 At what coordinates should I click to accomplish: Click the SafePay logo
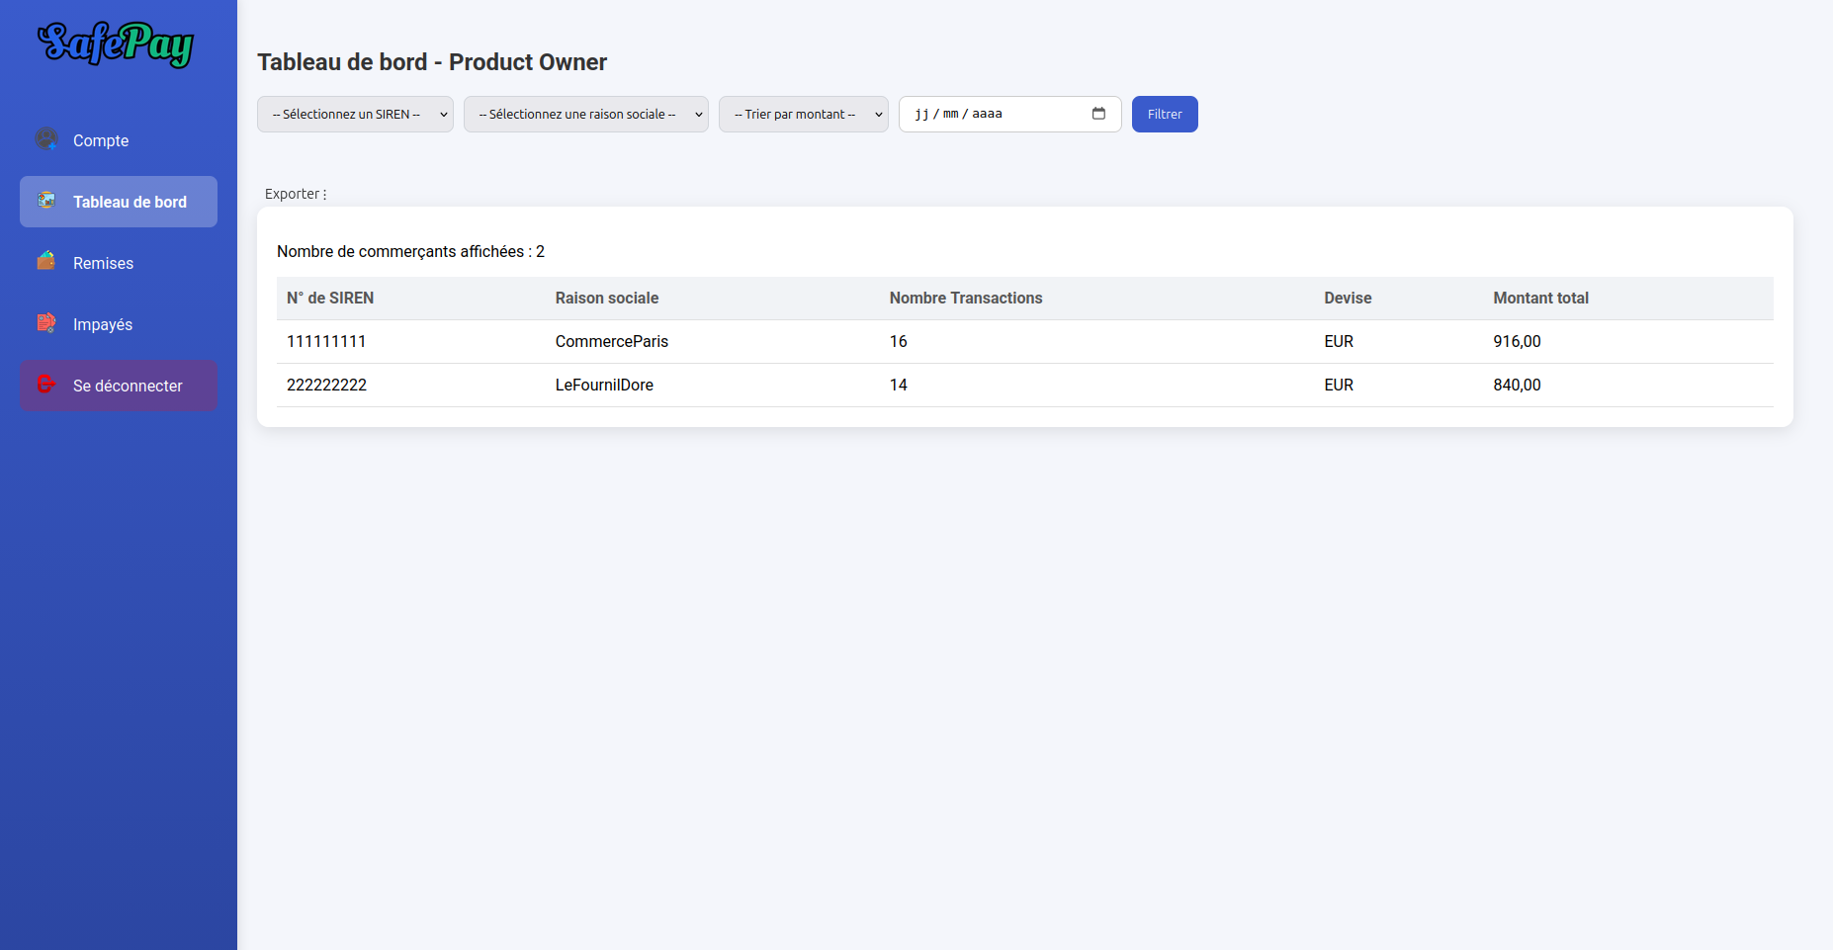coord(116,44)
